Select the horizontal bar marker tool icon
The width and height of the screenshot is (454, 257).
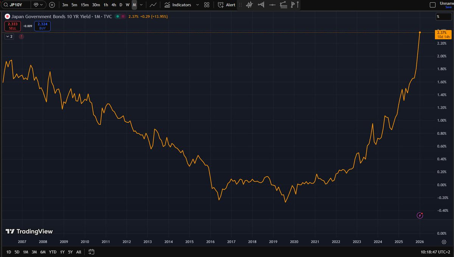[261, 5]
